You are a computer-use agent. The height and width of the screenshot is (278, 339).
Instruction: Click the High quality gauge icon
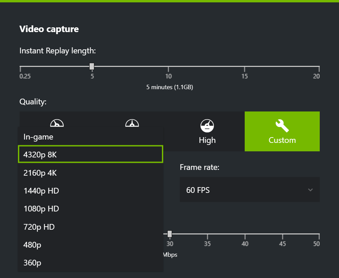pos(207,126)
